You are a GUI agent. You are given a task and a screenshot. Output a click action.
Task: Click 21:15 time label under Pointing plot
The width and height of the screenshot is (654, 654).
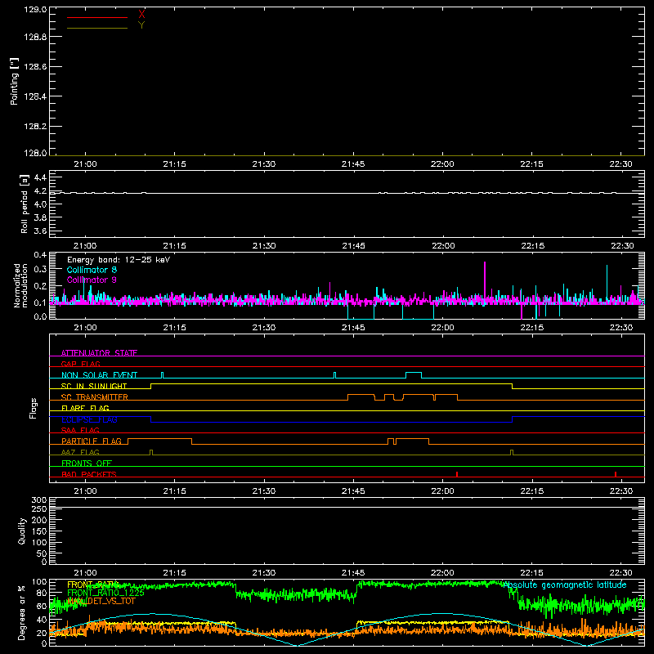coord(174,164)
